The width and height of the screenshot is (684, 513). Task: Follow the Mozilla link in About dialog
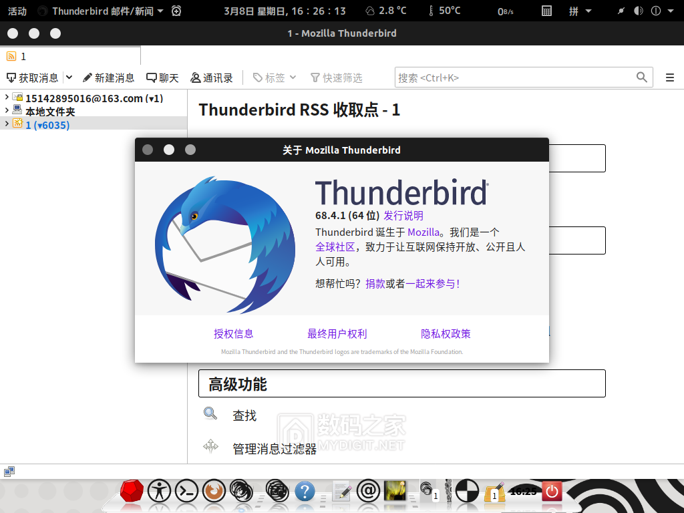(423, 232)
